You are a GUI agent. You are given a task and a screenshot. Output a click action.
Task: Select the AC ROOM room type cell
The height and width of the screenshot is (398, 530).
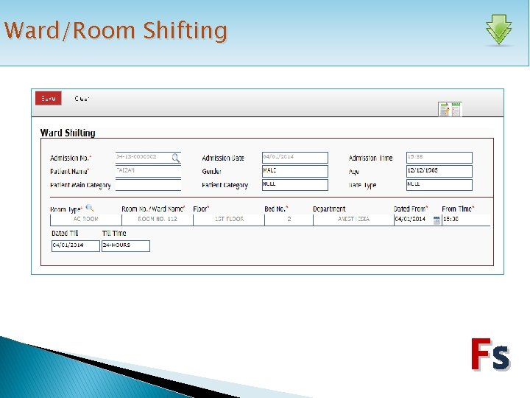click(x=86, y=220)
